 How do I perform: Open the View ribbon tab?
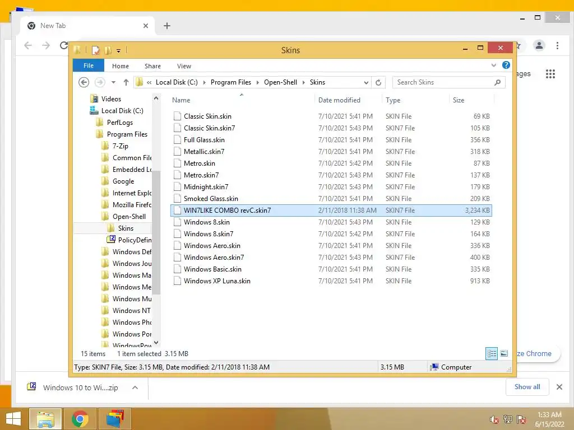(x=184, y=66)
